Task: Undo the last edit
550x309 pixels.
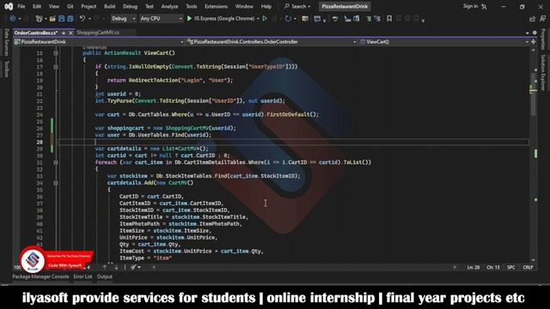Action: 82,19
